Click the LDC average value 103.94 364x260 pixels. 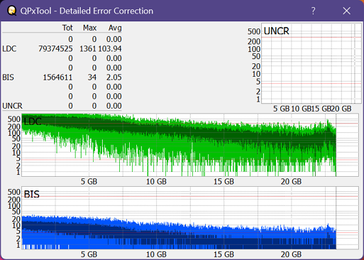[110, 49]
